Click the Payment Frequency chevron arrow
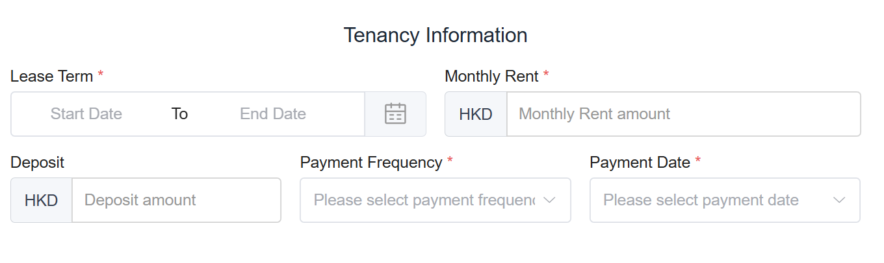The image size is (884, 263). tap(549, 200)
